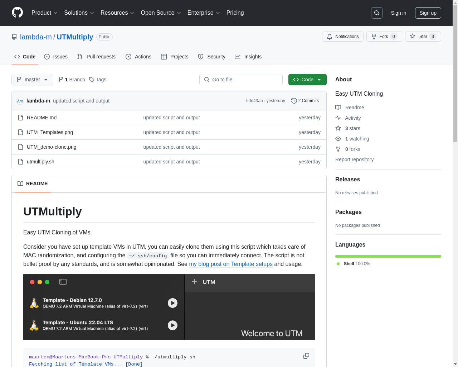The width and height of the screenshot is (458, 367).
Task: Open the master branch dropdown
Action: point(32,80)
